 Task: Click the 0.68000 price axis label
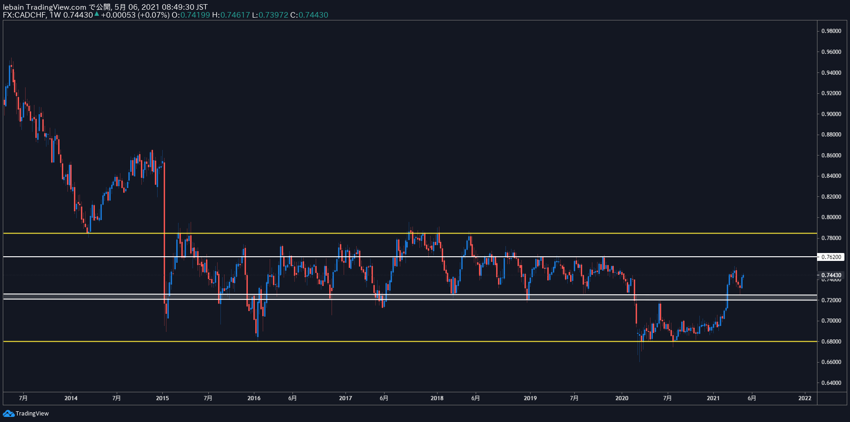point(831,342)
